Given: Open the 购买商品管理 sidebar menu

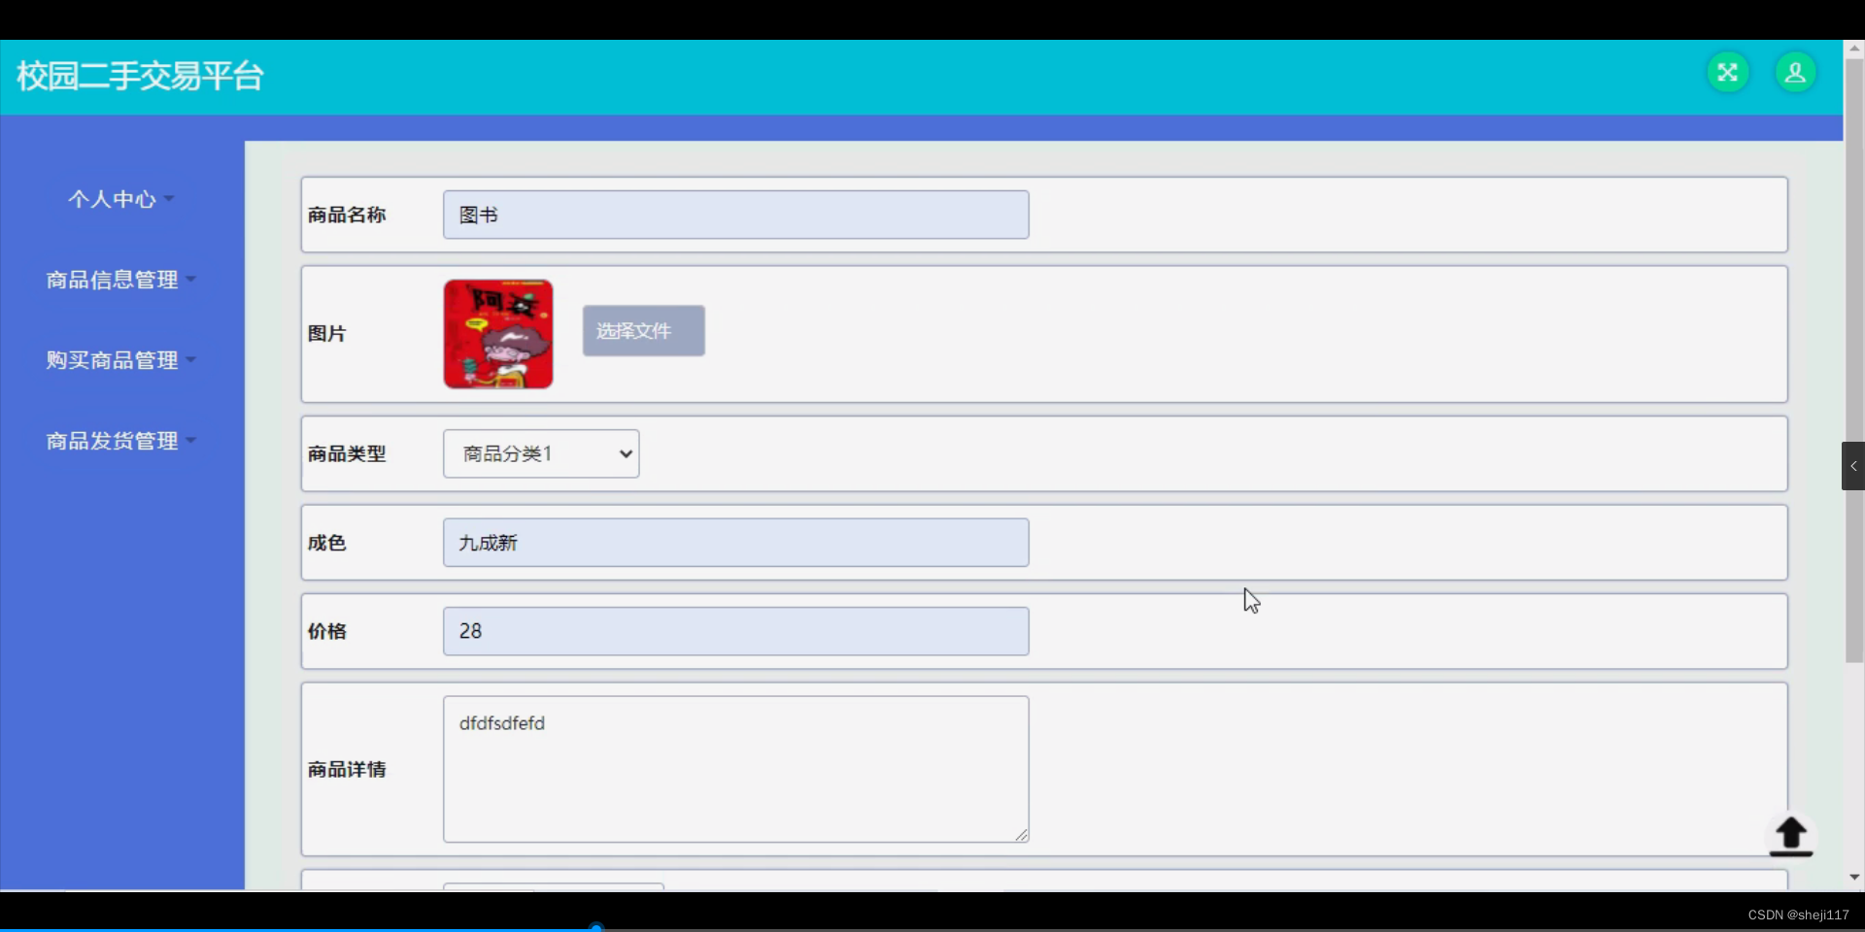Looking at the screenshot, I should [x=121, y=360].
